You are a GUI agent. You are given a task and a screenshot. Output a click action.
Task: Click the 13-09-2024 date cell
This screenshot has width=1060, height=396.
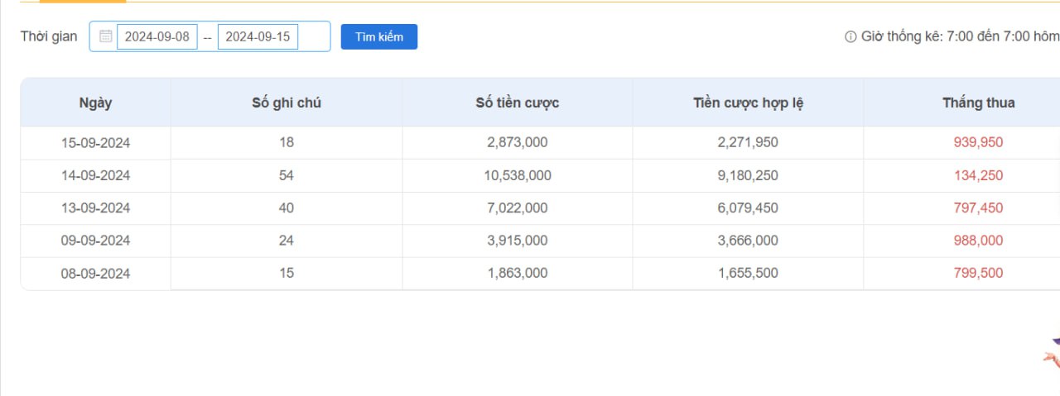pos(95,208)
